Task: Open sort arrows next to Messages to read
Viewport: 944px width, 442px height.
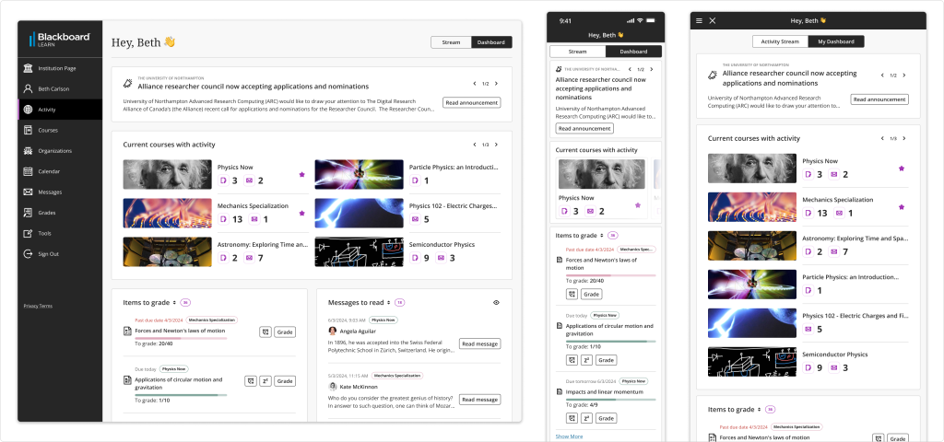Action: click(x=388, y=302)
